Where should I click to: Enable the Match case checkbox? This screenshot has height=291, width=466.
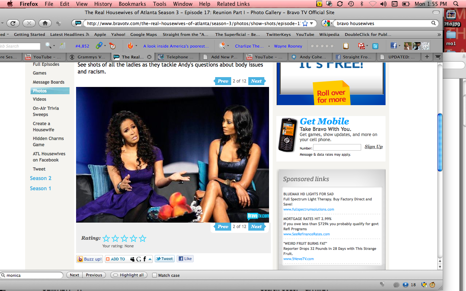155,275
